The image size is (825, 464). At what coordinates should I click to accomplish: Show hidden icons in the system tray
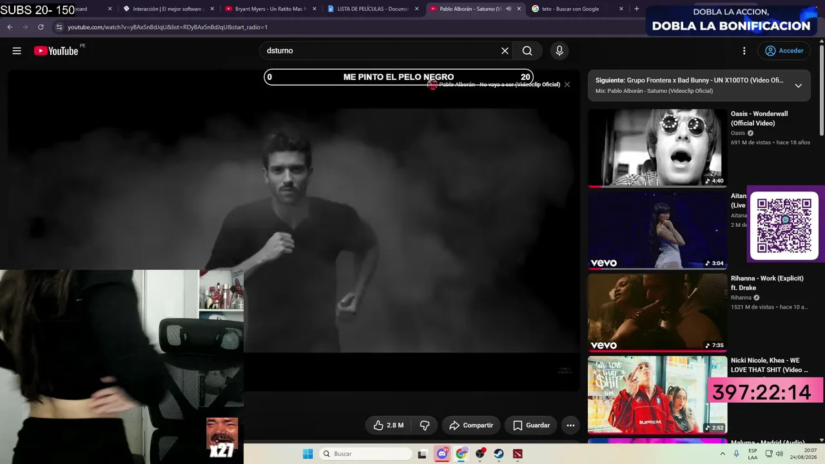(x=723, y=454)
